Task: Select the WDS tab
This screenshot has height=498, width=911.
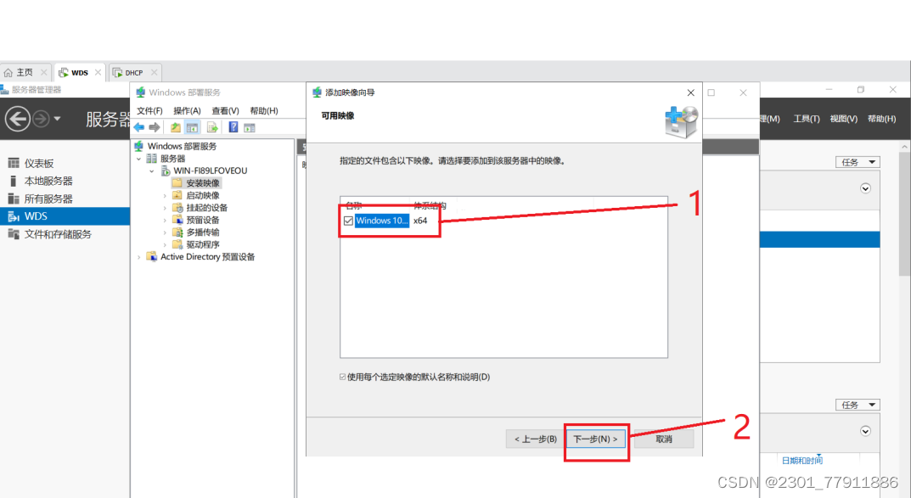Action: click(x=80, y=73)
